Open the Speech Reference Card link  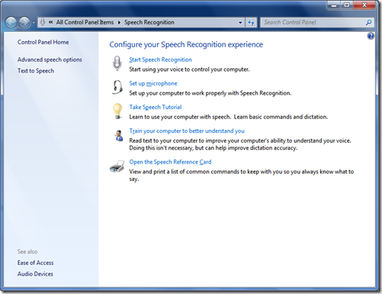tap(170, 162)
